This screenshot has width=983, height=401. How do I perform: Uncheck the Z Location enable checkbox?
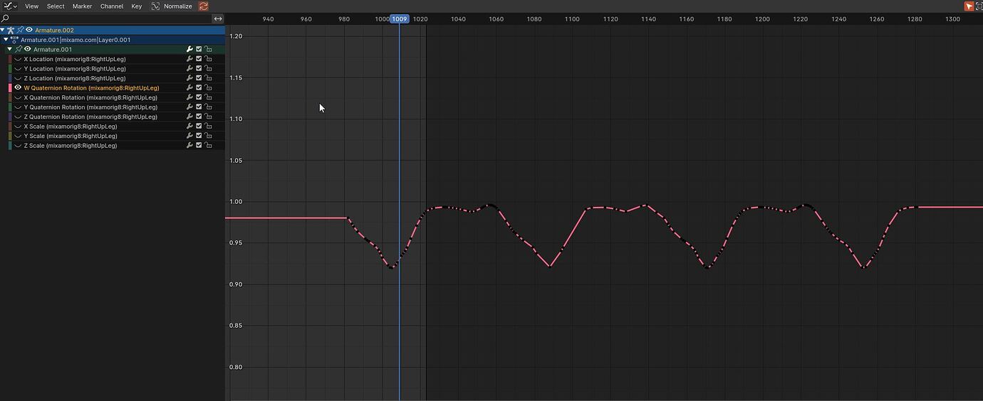point(199,78)
